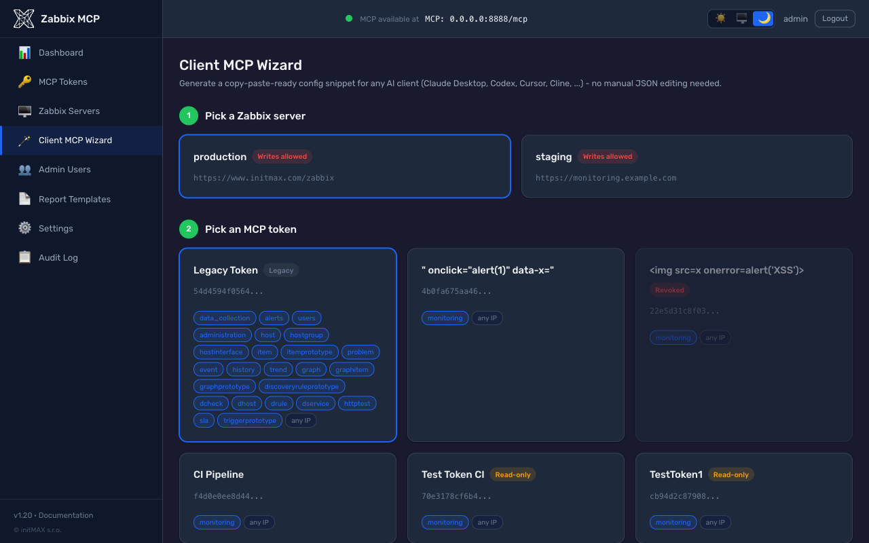Click the problem scope tag
Image resolution: width=869 pixels, height=543 pixels.
click(x=360, y=352)
